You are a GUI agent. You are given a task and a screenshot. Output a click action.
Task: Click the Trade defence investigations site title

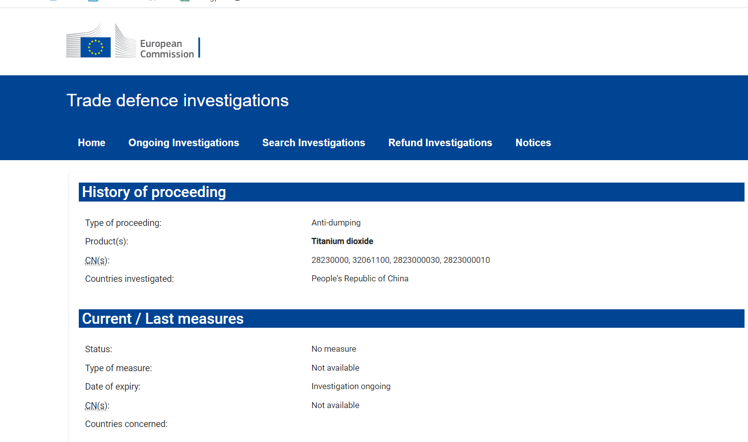click(178, 101)
